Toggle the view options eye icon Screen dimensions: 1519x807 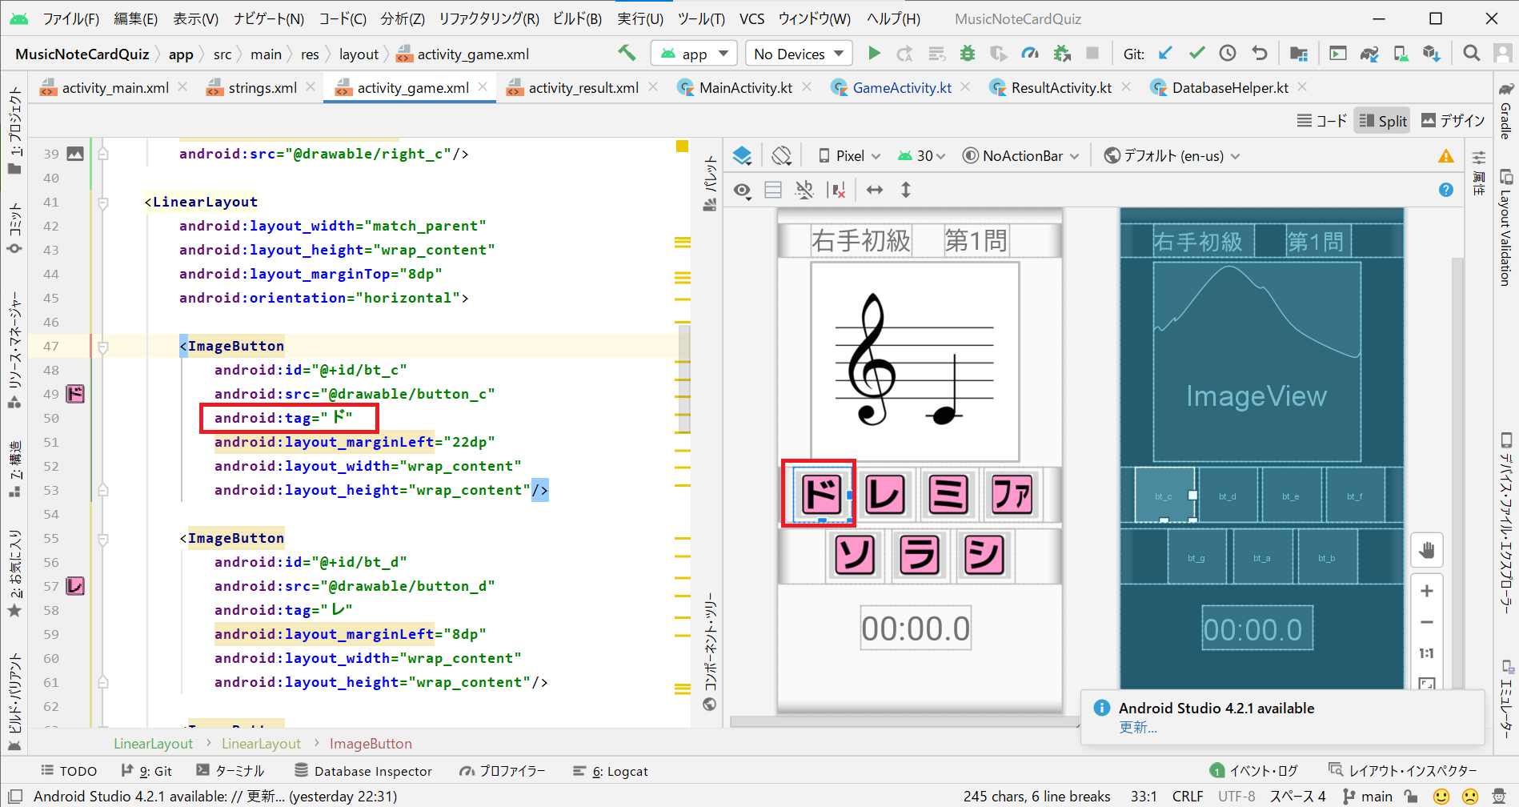click(743, 191)
